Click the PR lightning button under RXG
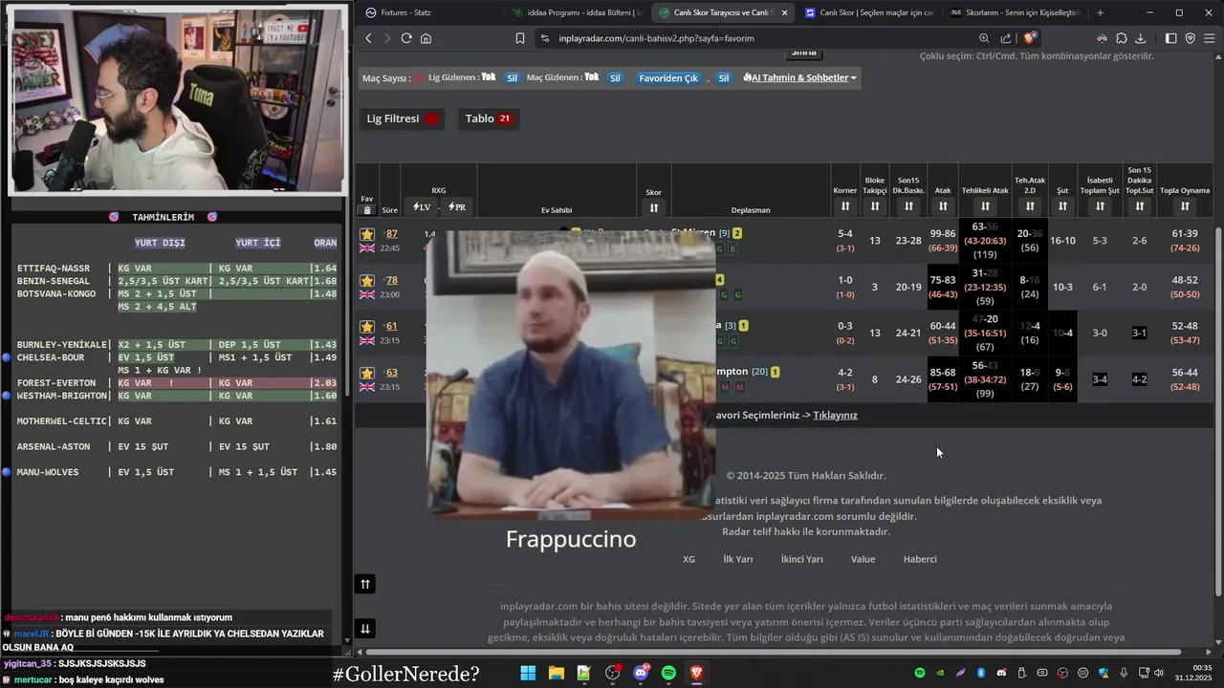The image size is (1224, 688). [x=455, y=207]
